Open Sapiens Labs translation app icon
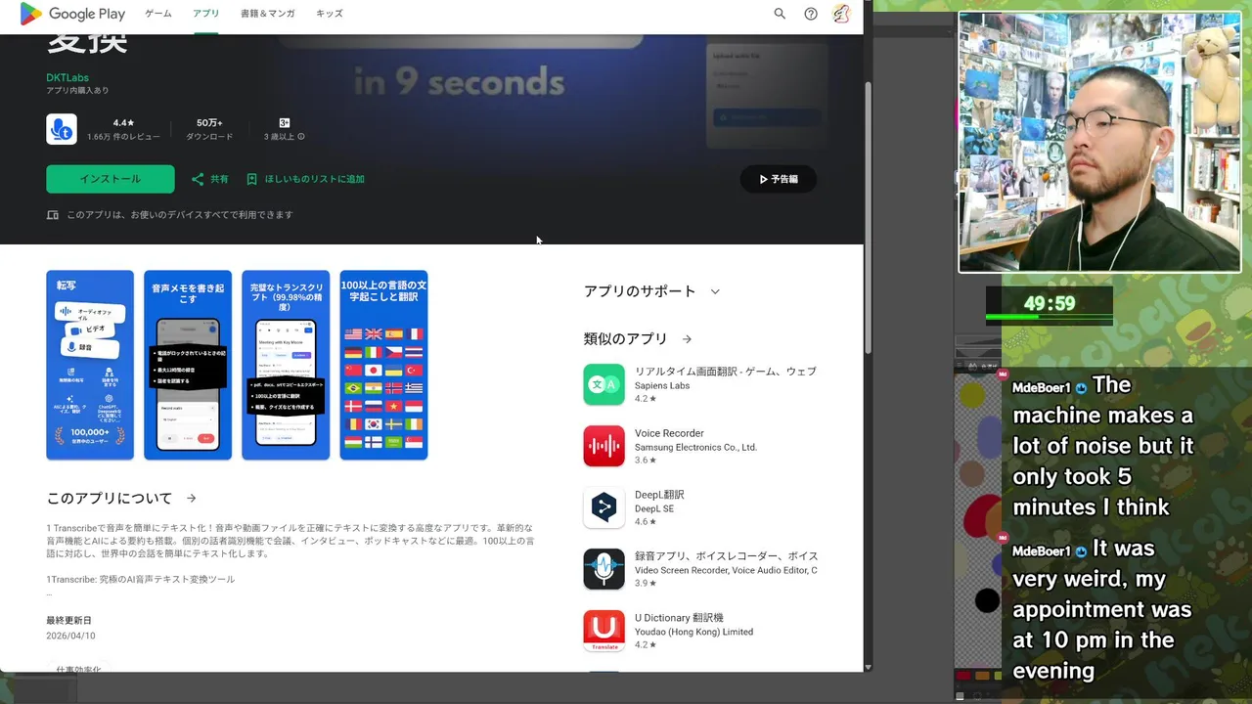This screenshot has height=704, width=1252. 604,384
